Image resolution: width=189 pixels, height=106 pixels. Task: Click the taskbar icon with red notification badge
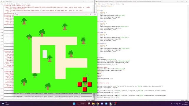(x=115, y=104)
